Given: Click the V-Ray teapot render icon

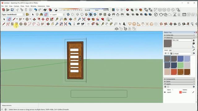Looking at the screenshot, I should 161,14.
